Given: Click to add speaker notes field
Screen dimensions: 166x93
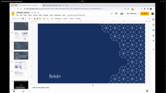Looking at the screenshot, I should tap(41, 88).
